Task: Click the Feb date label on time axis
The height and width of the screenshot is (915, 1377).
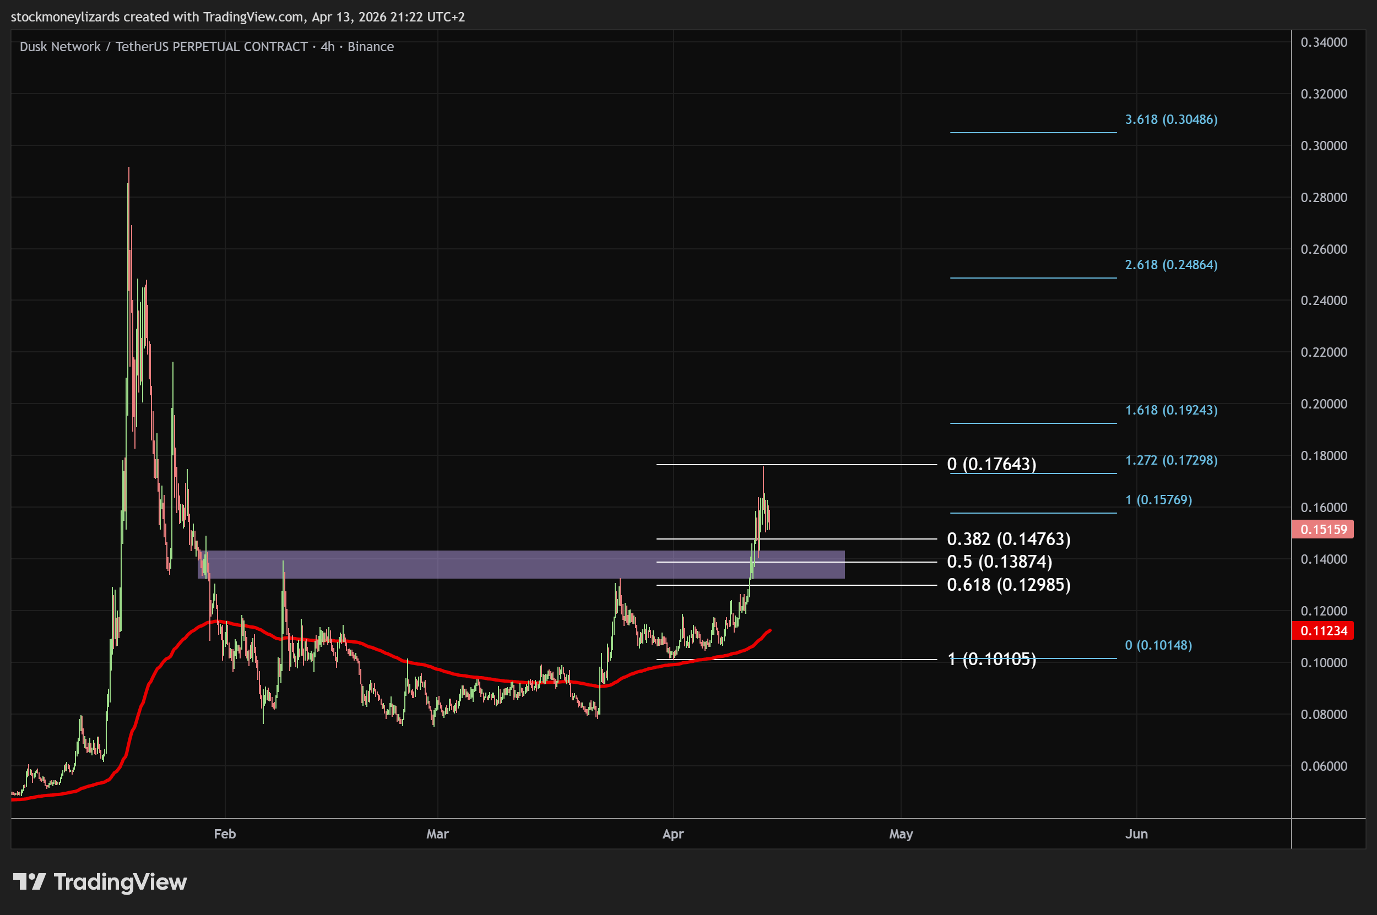Action: coord(225,834)
